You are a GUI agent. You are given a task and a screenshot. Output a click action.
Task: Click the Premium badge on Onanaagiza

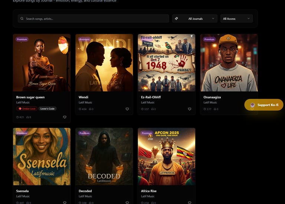coord(209,39)
